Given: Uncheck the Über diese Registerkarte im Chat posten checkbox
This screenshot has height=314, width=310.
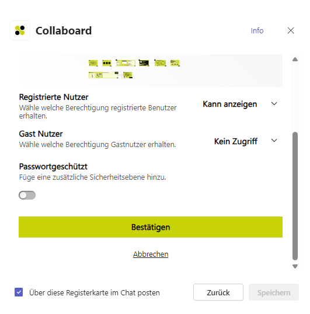Looking at the screenshot, I should 19,292.
